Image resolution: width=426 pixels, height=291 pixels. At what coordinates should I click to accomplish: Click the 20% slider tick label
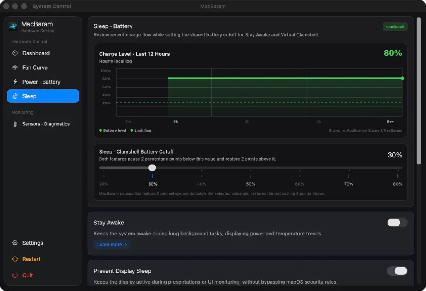pyautogui.click(x=103, y=184)
